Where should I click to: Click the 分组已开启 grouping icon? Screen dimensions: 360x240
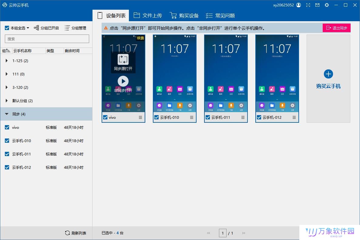click(36, 28)
